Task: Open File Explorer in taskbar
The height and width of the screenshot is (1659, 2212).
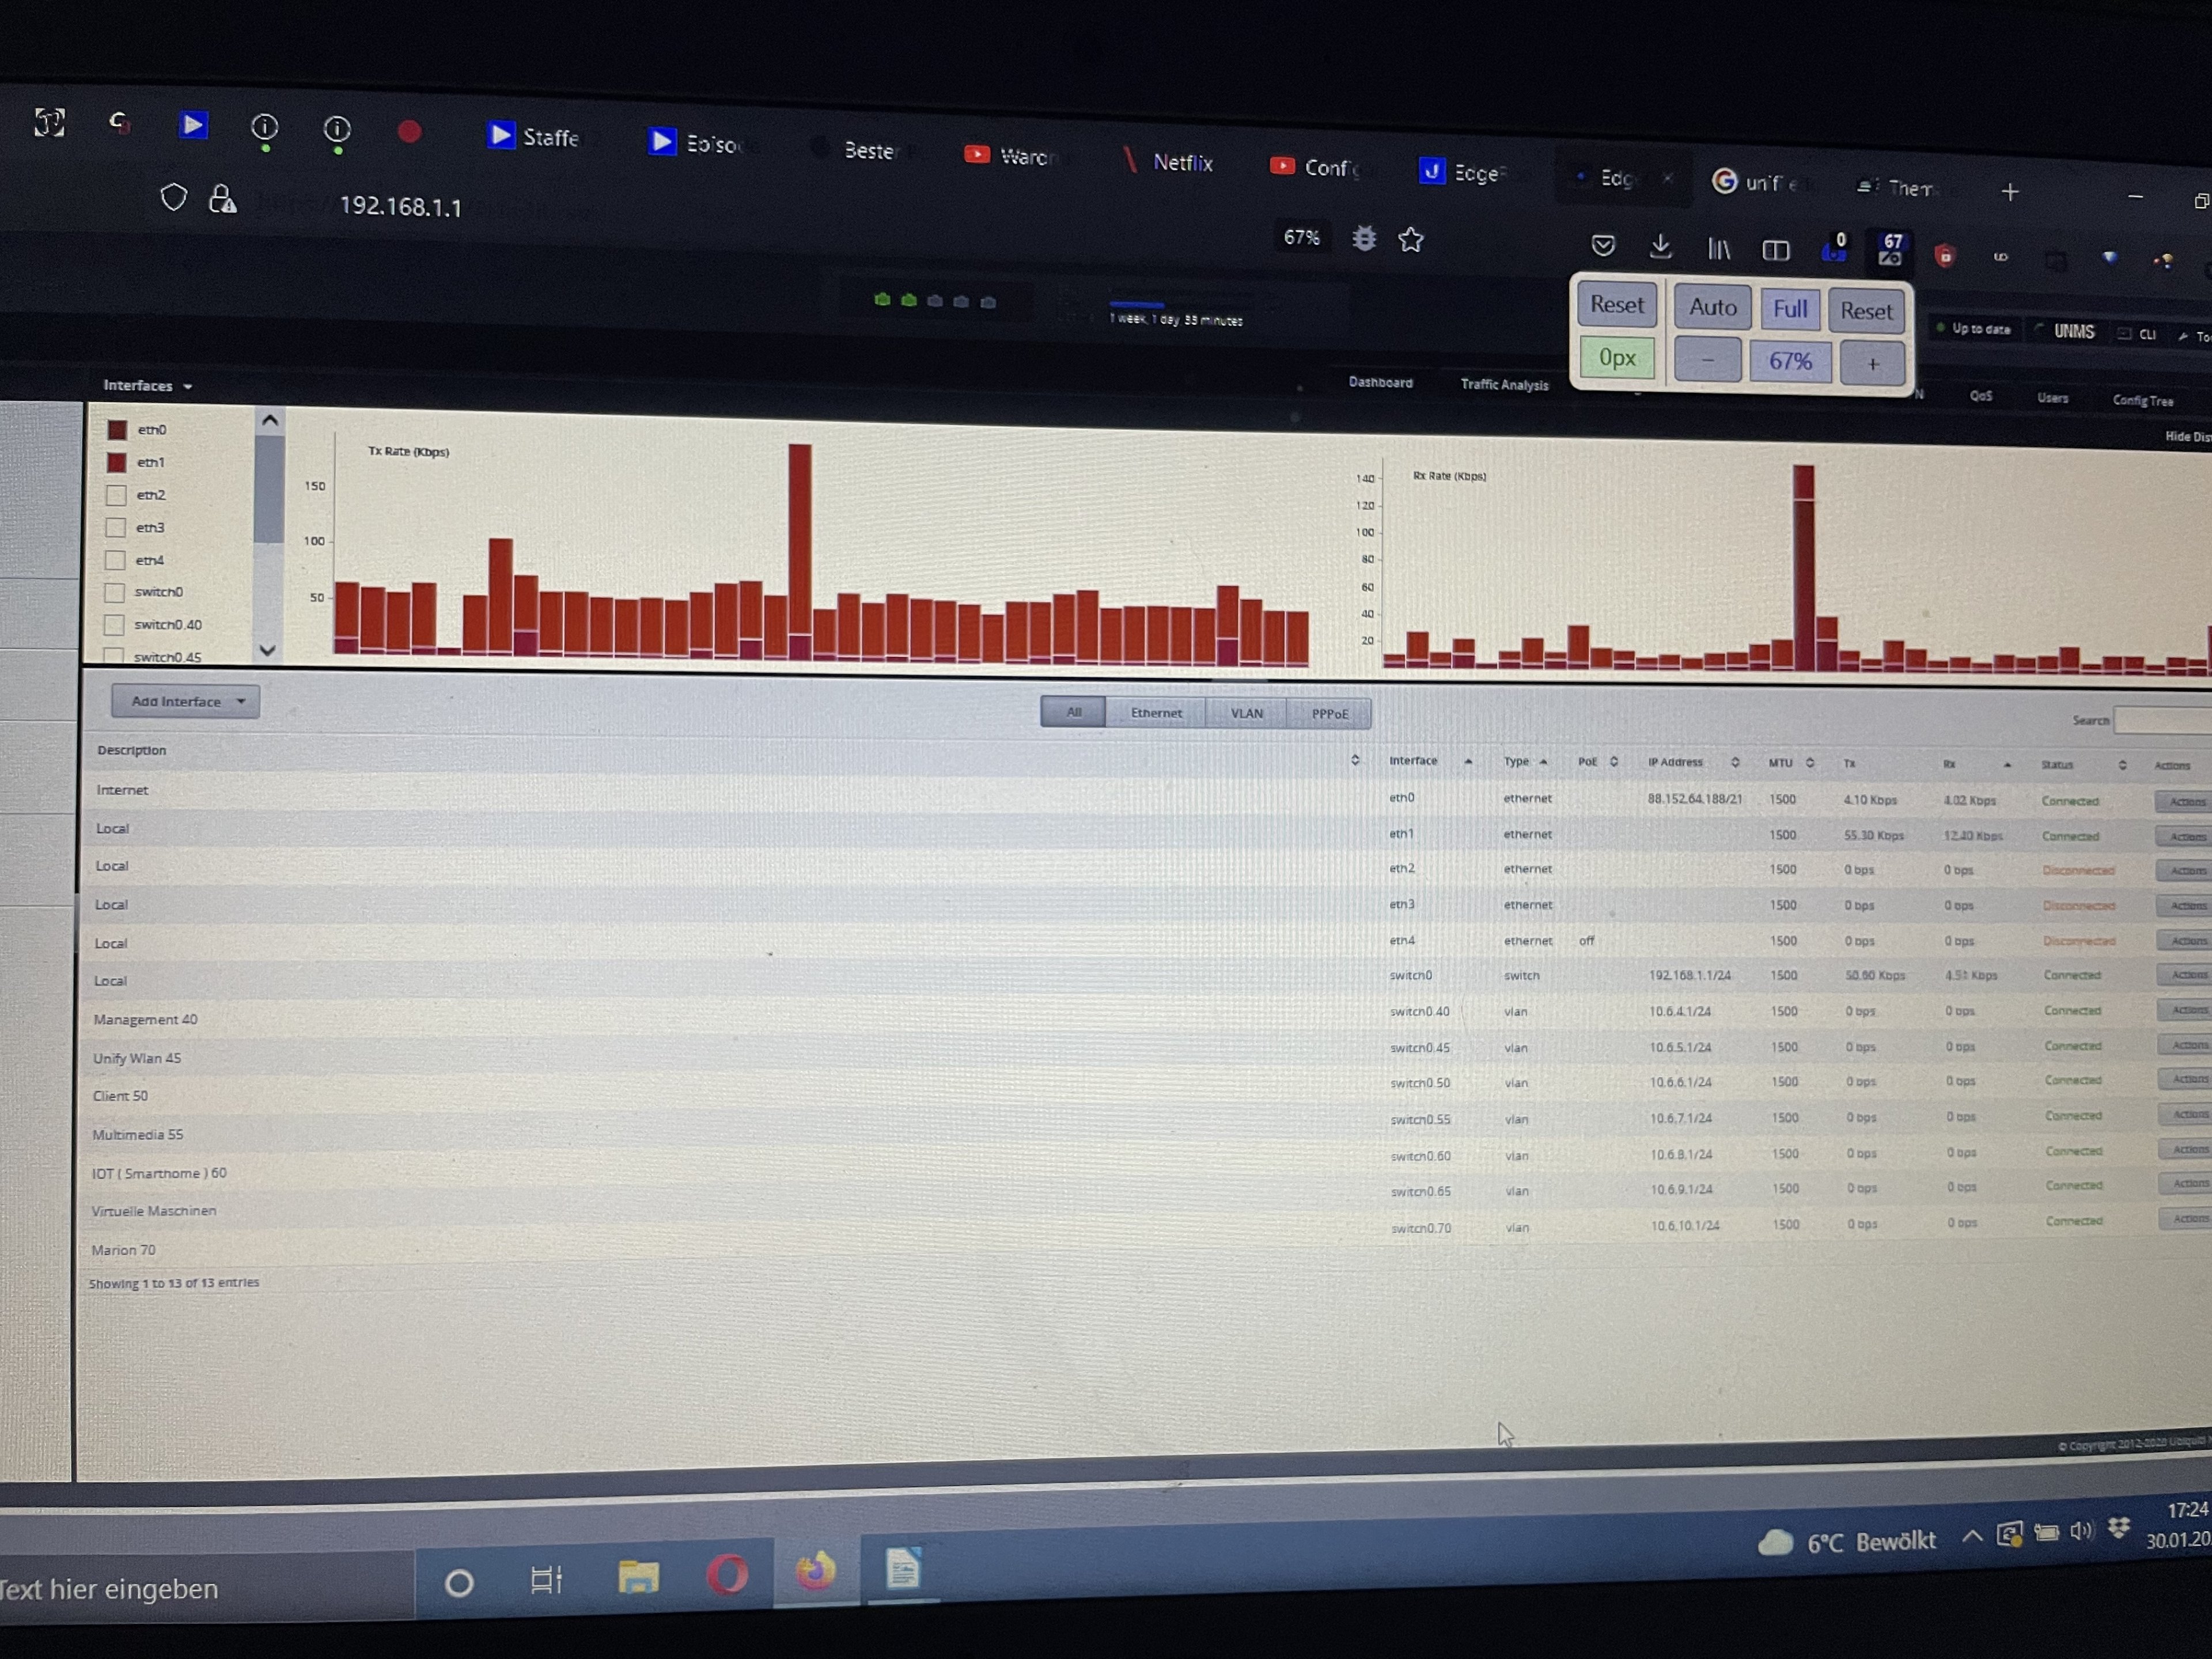Action: (x=638, y=1577)
